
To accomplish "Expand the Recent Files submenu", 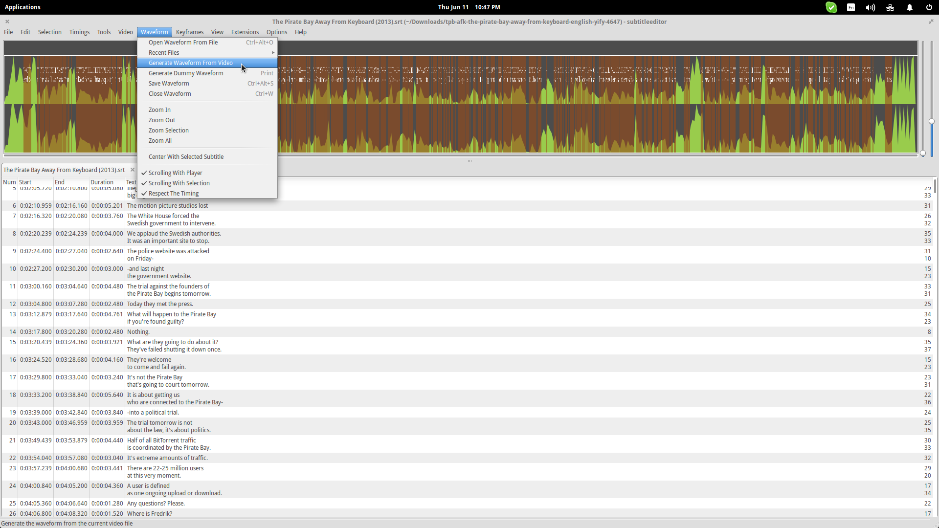I will click(207, 52).
